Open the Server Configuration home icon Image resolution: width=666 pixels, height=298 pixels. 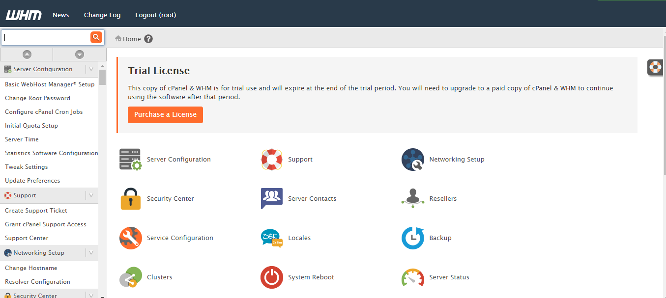pyautogui.click(x=130, y=159)
